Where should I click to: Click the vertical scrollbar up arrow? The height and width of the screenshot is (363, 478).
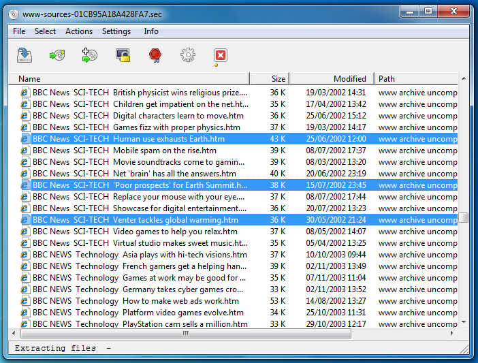(464, 78)
